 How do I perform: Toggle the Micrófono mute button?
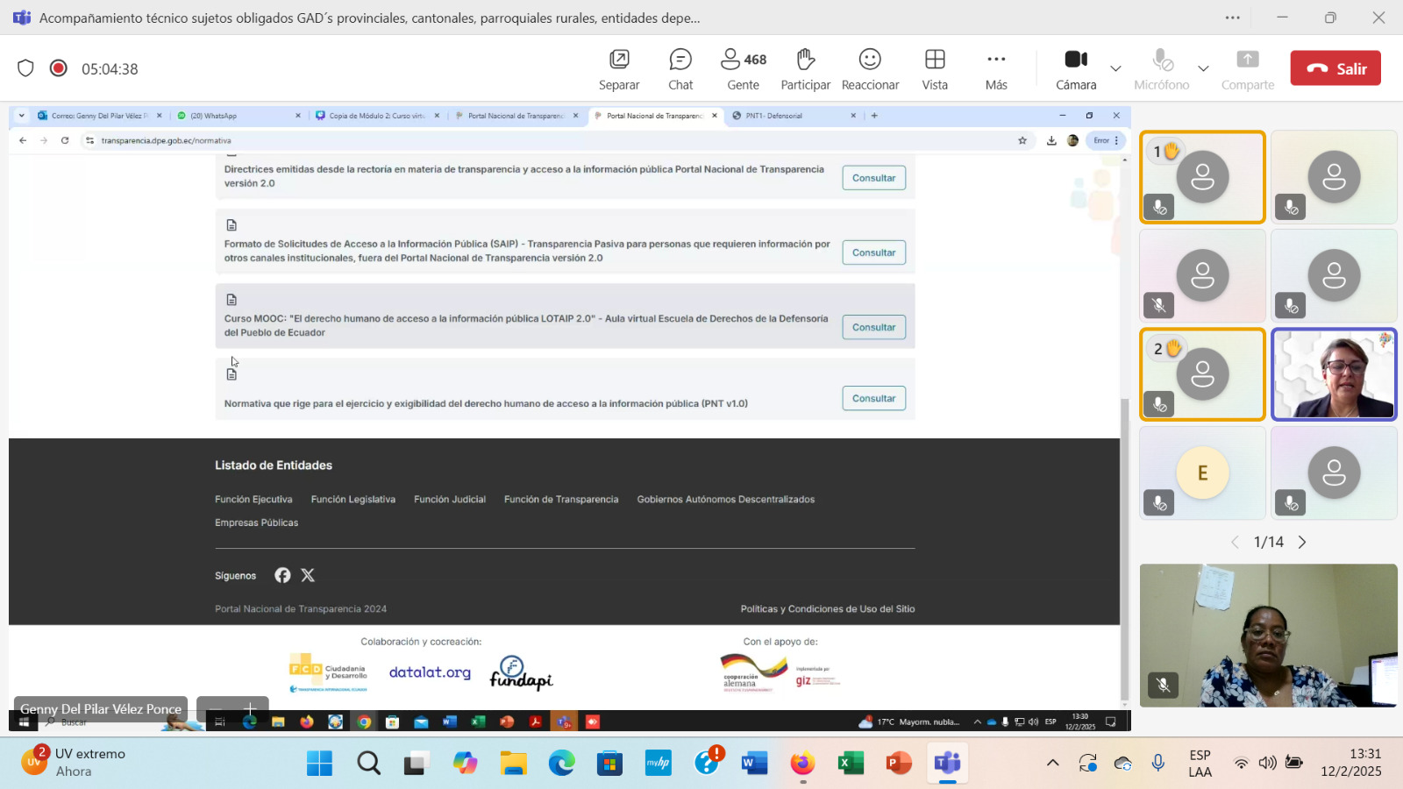pyautogui.click(x=1162, y=68)
